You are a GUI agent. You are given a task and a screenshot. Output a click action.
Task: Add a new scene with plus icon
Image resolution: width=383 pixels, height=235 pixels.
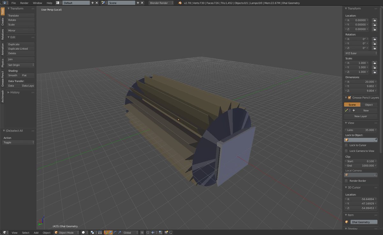(x=138, y=3)
